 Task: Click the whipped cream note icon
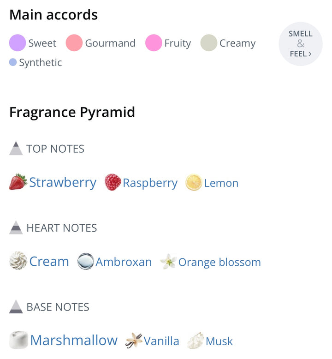(18, 262)
